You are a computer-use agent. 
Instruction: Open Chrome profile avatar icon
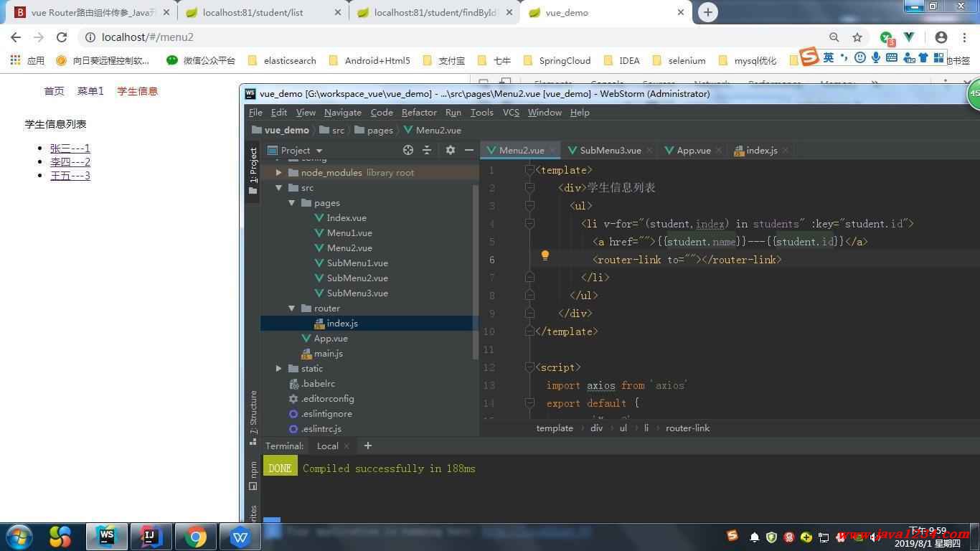tap(941, 37)
